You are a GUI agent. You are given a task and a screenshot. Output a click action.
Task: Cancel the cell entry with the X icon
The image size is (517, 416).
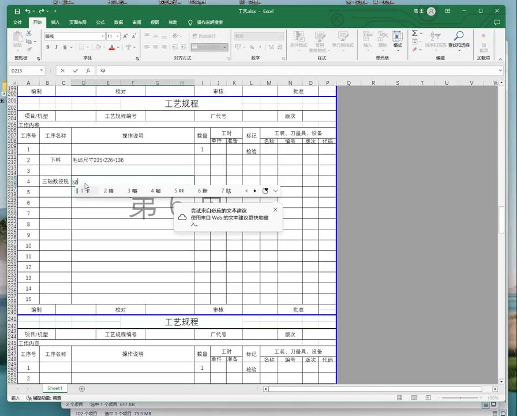(62, 70)
